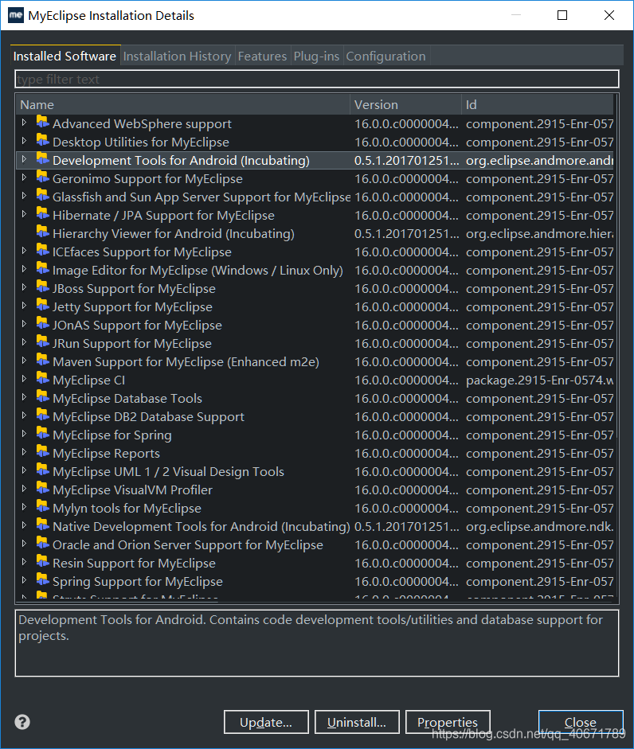The height and width of the screenshot is (749, 634).
Task: Select the JRun Support for MyEclipse text
Action: tap(132, 344)
